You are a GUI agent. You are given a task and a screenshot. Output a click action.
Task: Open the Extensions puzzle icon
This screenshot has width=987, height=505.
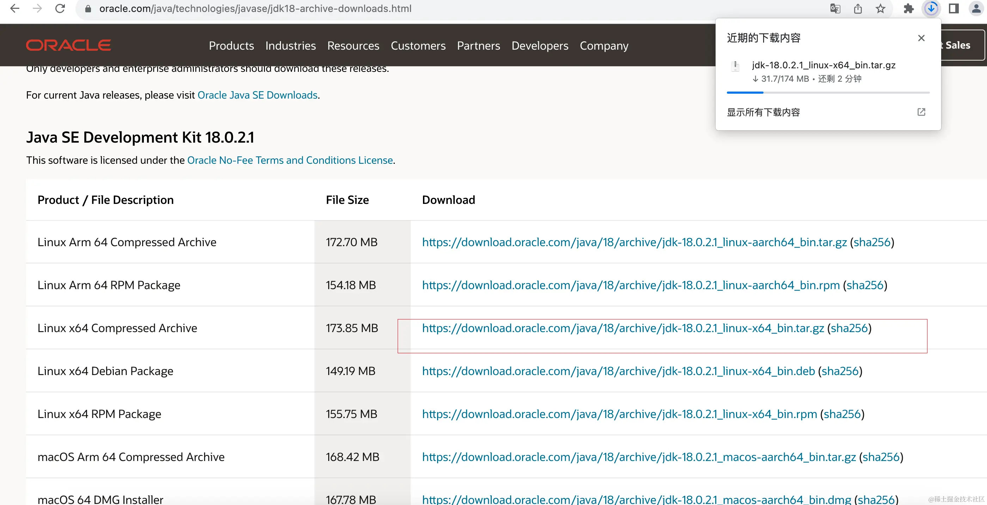(x=908, y=8)
